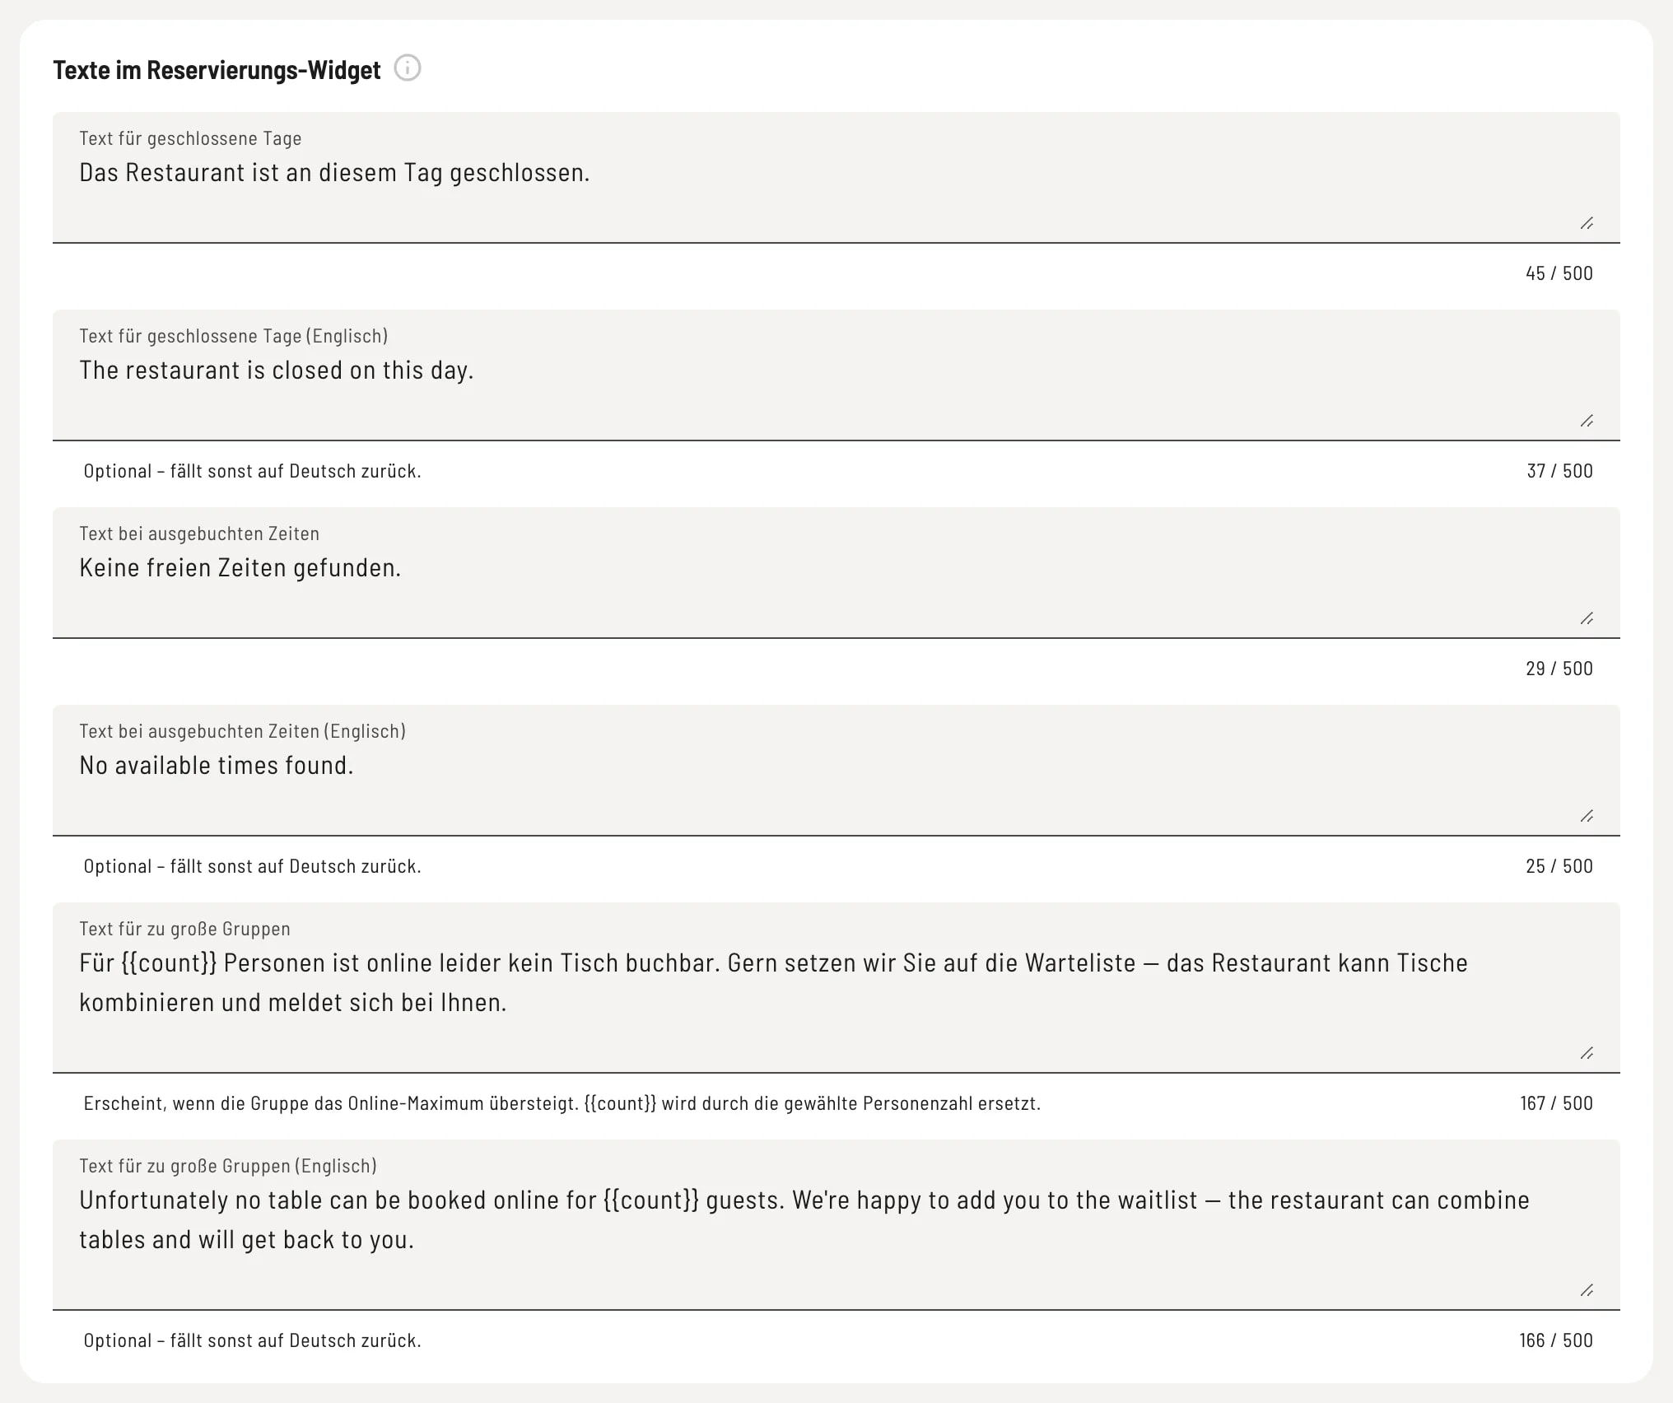
Task: Click the 167 / 500 character counter
Action: point(1556,1103)
